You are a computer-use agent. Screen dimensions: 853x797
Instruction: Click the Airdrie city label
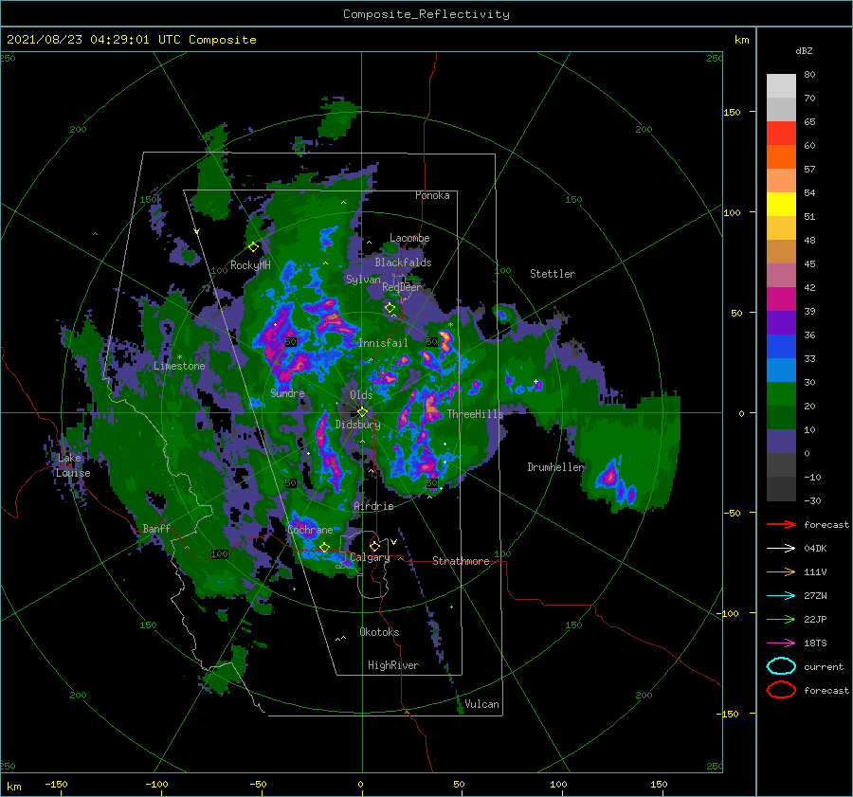373,506
